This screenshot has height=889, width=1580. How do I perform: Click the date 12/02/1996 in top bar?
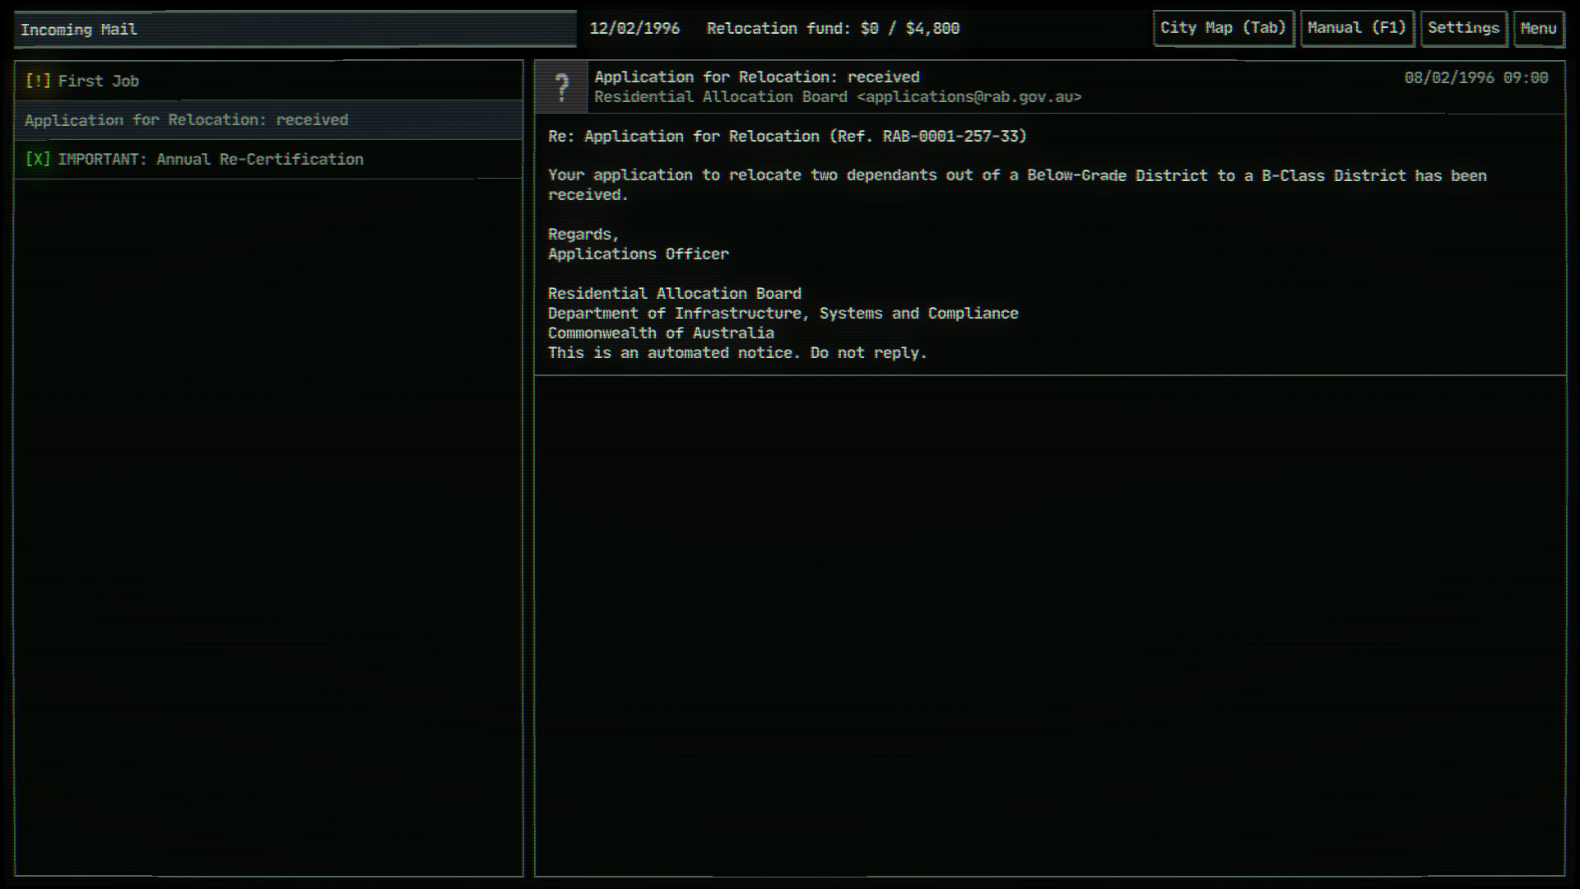[x=634, y=29]
